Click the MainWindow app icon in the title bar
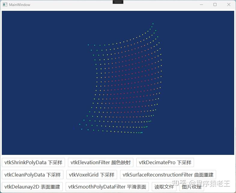This screenshot has height=193, width=236. coord(5,5)
